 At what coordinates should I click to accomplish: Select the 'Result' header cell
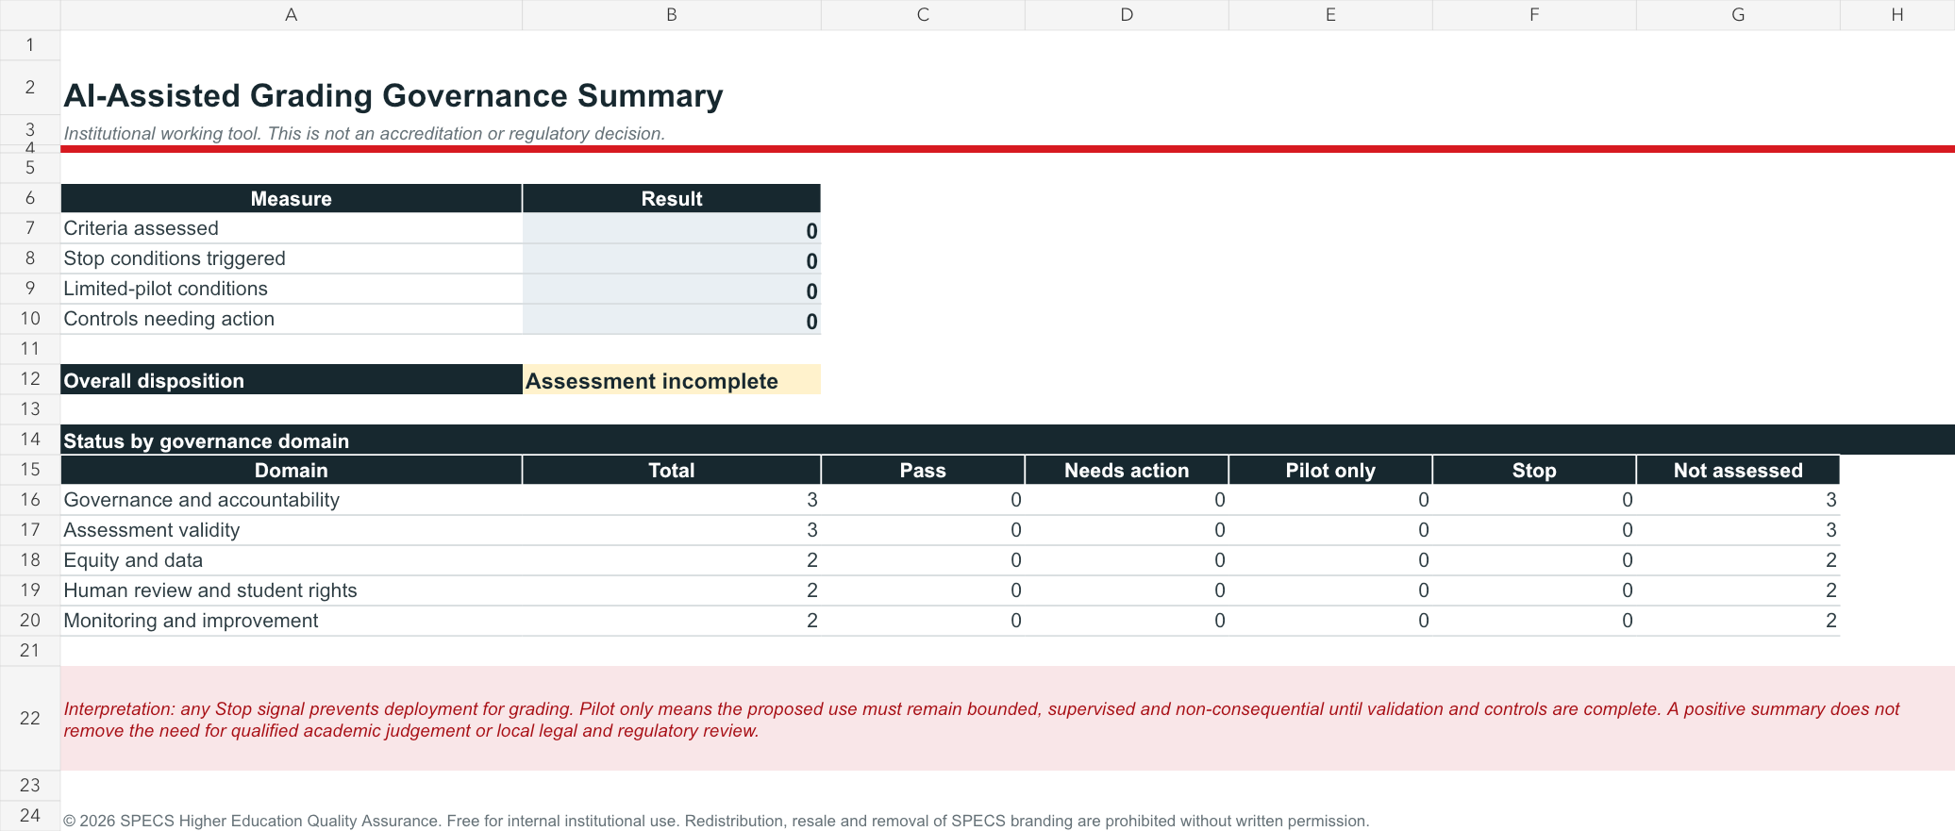(x=672, y=198)
